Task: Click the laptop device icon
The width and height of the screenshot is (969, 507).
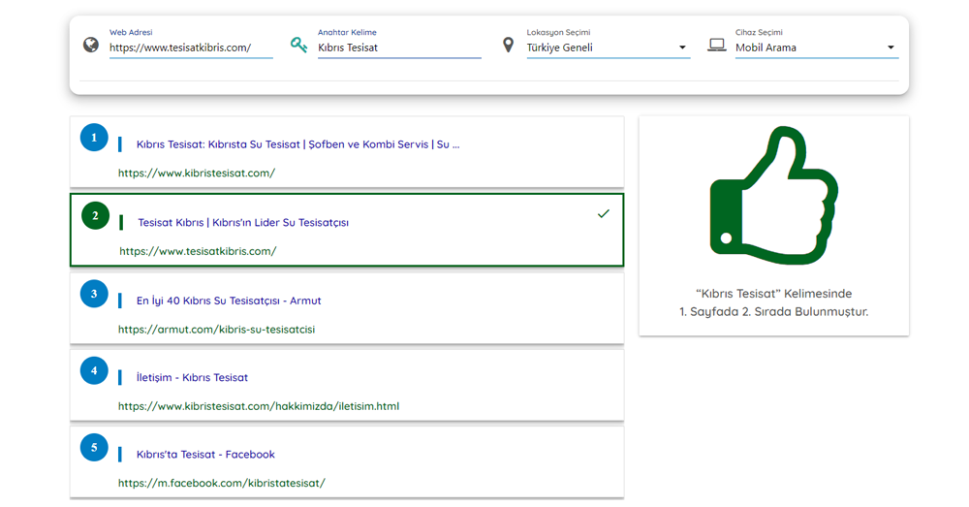Action: pos(717,46)
